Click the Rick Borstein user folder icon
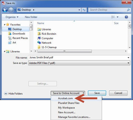This screenshot has width=133, height=120. pos(39,34)
